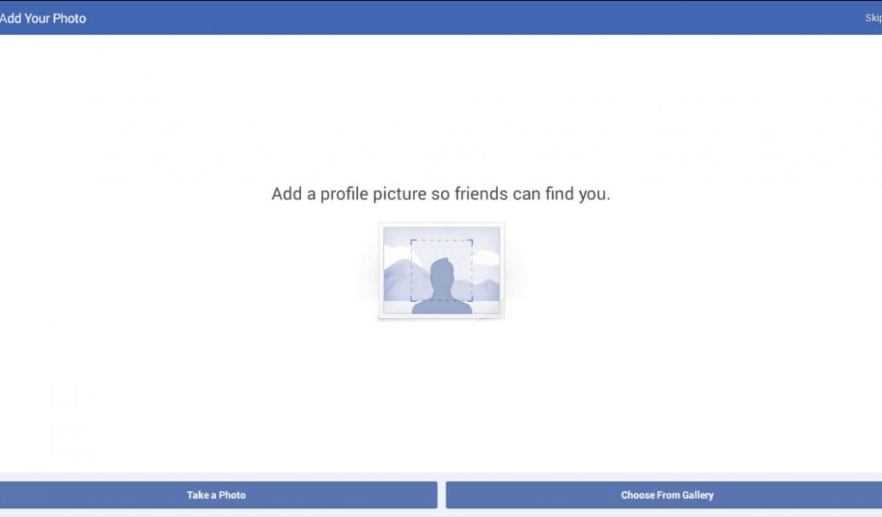Skip adding a profile photo
This screenshot has width=882, height=517.
coord(873,18)
